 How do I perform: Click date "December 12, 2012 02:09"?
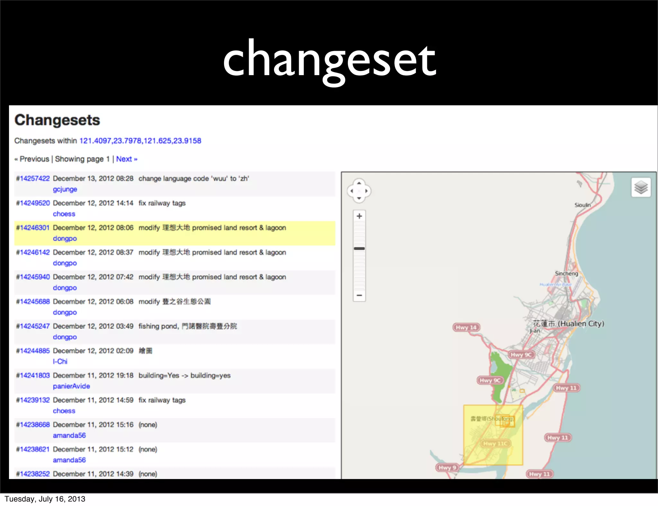[93, 351]
